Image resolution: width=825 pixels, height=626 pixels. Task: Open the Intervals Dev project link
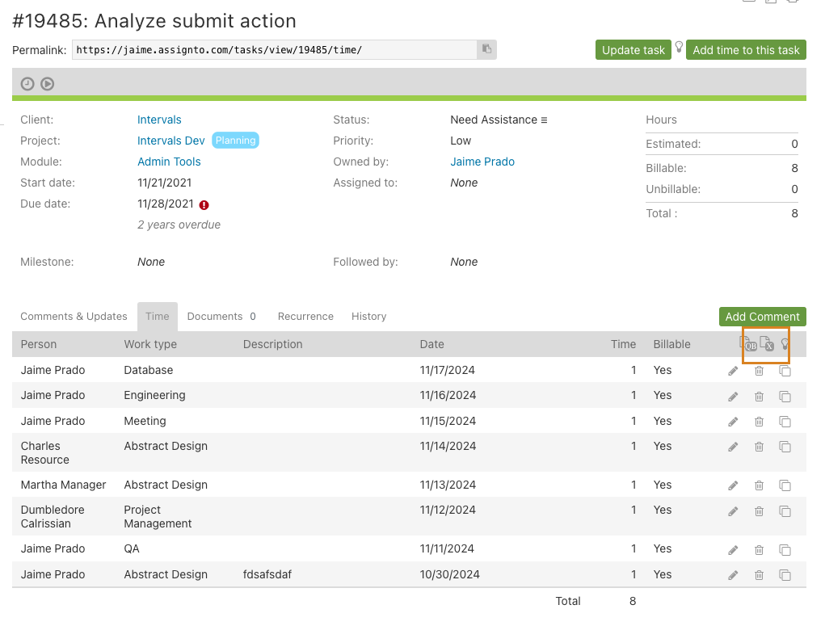point(171,141)
